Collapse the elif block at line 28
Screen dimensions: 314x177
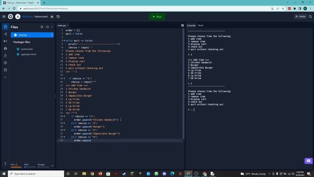[64, 123]
